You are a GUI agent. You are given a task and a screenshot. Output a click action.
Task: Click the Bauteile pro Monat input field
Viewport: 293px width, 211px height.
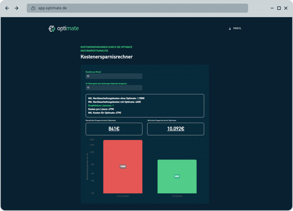click(114, 76)
